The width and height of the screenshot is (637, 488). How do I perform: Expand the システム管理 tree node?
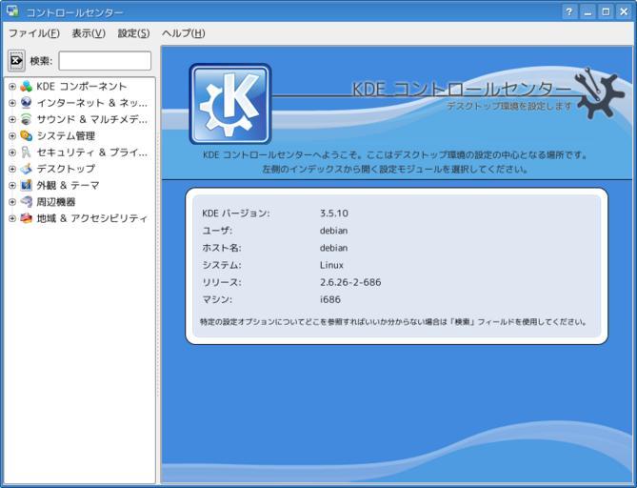pyautogui.click(x=11, y=135)
